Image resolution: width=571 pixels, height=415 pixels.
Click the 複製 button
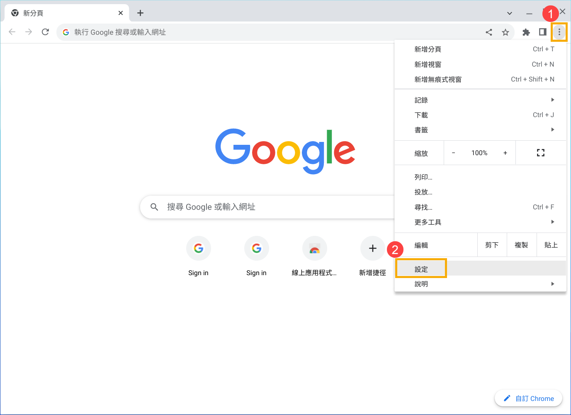point(522,245)
